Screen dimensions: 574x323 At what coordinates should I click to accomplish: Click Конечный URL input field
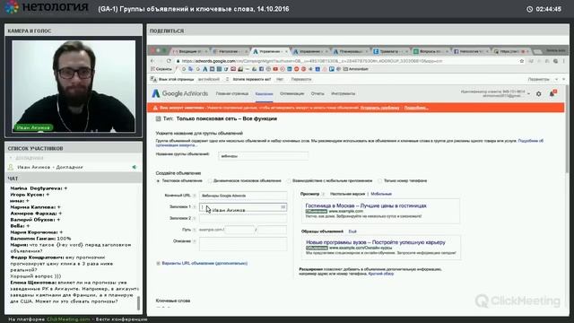click(243, 196)
